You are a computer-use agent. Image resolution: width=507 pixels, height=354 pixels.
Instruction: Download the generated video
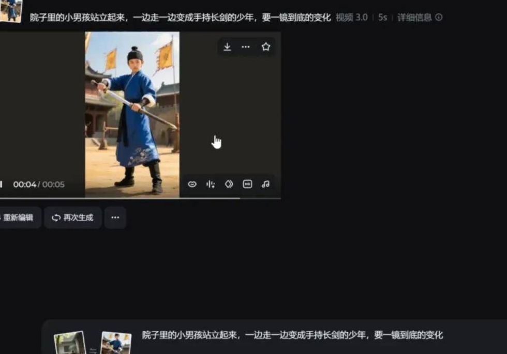227,47
